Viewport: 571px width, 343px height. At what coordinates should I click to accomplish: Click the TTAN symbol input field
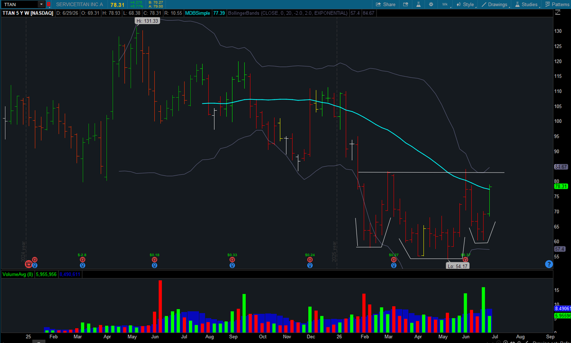pos(20,4)
